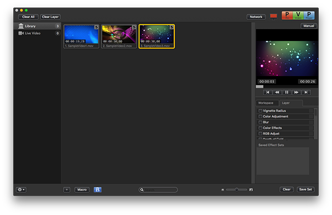Enable the Color Adjustment checkbox
Screen dimensions: 332x215
pyautogui.click(x=261, y=116)
